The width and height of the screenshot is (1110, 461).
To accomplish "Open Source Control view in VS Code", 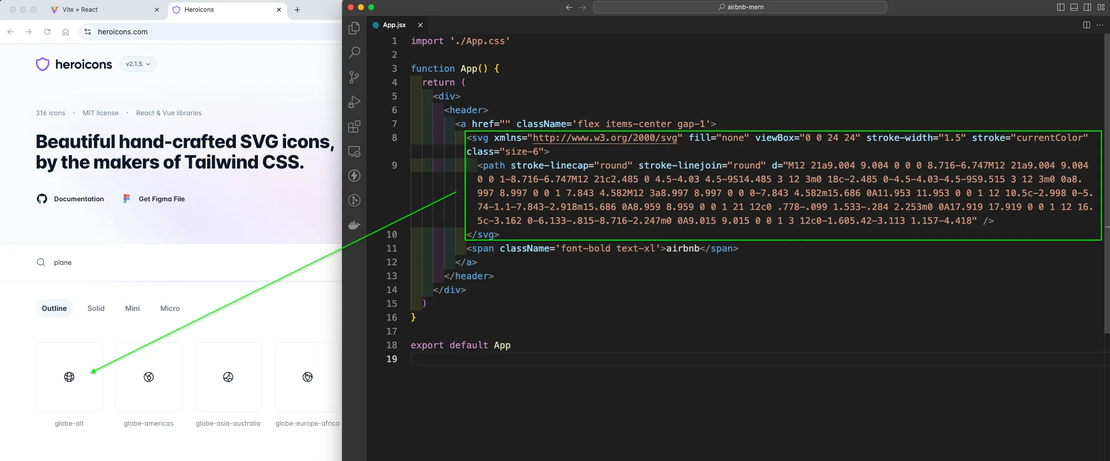I will [354, 77].
